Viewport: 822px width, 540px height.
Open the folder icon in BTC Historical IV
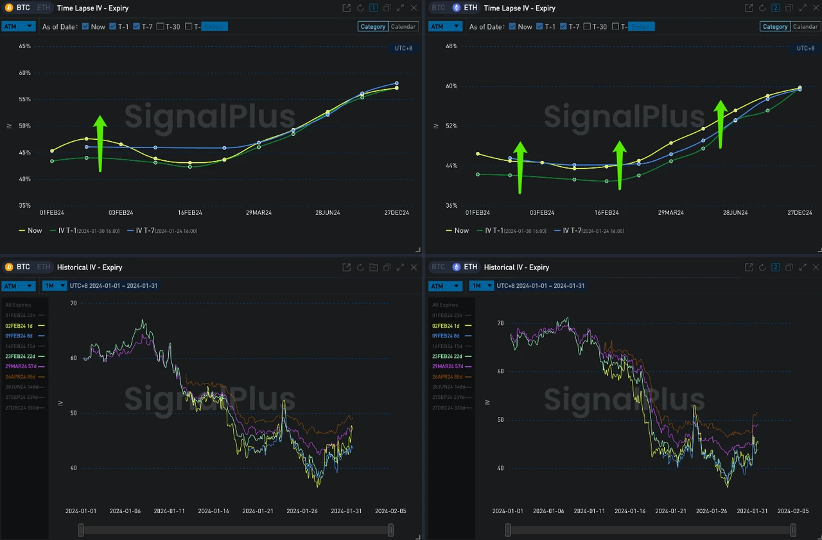pyautogui.click(x=373, y=267)
